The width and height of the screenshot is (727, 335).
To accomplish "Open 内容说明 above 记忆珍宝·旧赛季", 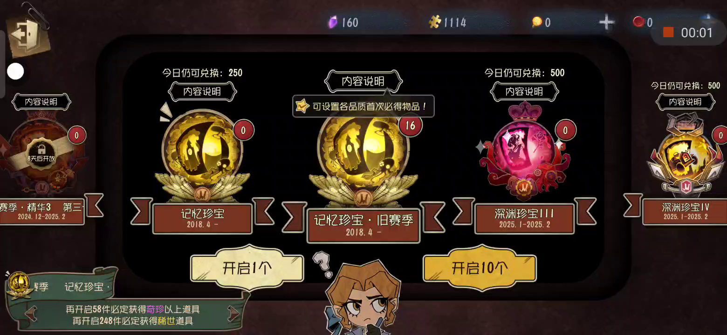I will [363, 81].
